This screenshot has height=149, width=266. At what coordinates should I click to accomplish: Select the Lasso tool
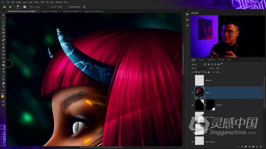point(3,22)
